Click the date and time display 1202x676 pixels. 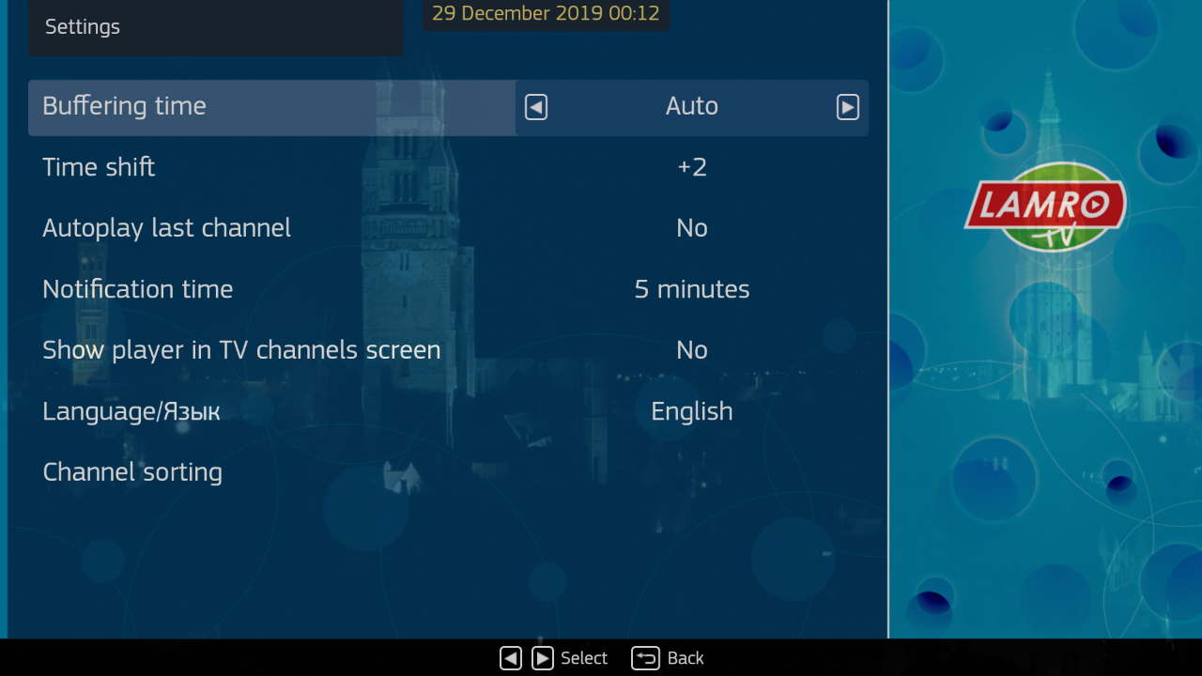[546, 13]
